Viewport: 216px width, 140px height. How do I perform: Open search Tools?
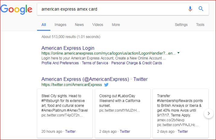tap(200, 25)
